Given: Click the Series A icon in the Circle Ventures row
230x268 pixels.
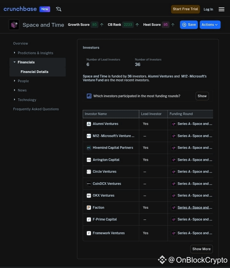Looking at the screenshot, I should click(173, 172).
